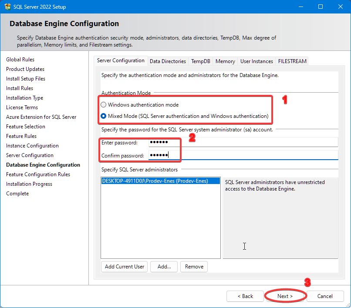This screenshot has width=351, height=308.
Task: Select Mixed Mode authentication radio button
Action: (x=103, y=116)
